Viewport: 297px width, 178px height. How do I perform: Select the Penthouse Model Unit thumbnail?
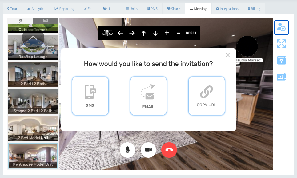coord(33,156)
